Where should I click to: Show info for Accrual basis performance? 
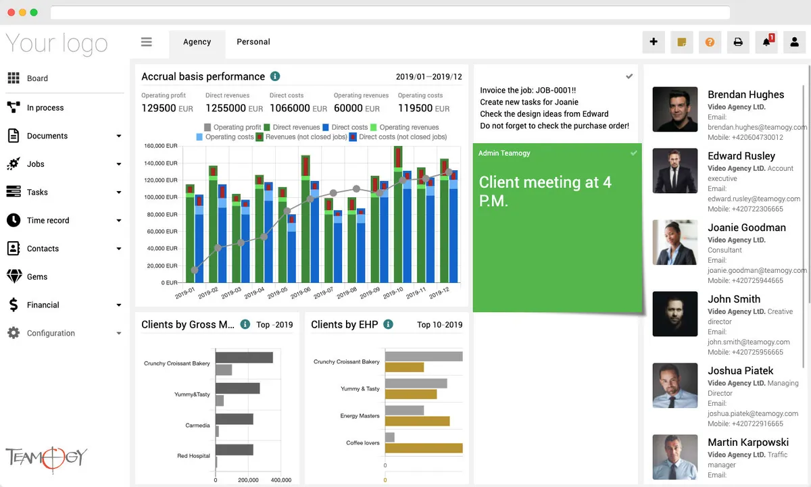(275, 76)
